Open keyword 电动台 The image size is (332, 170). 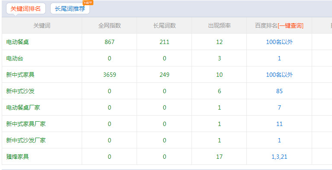(x=15, y=58)
